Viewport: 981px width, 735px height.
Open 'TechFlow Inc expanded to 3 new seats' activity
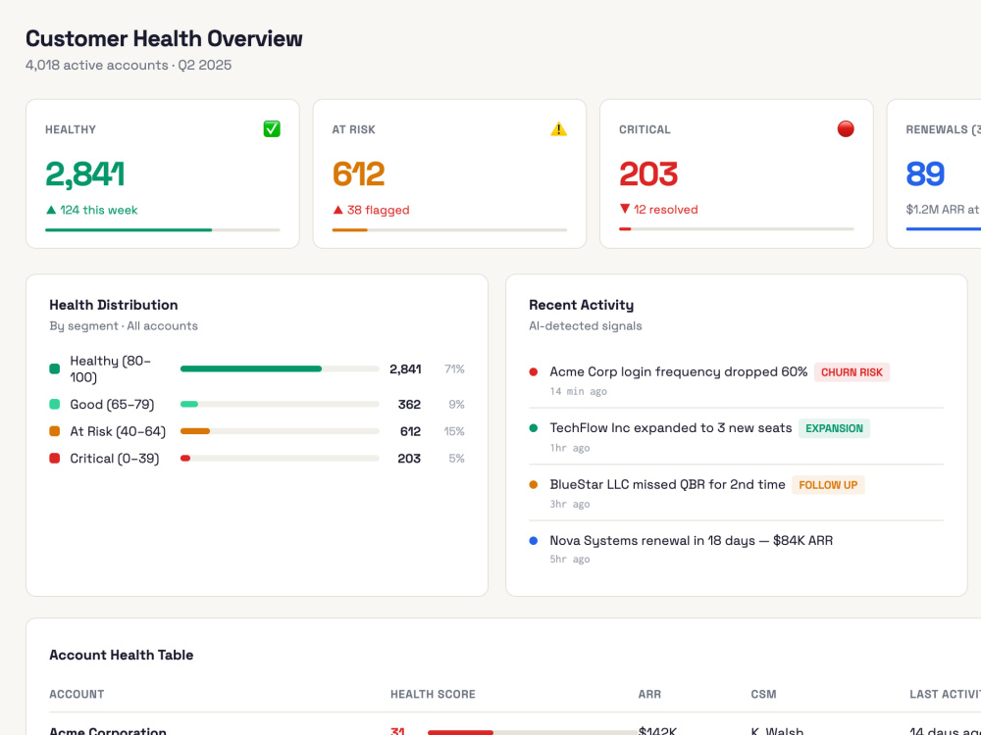[671, 428]
